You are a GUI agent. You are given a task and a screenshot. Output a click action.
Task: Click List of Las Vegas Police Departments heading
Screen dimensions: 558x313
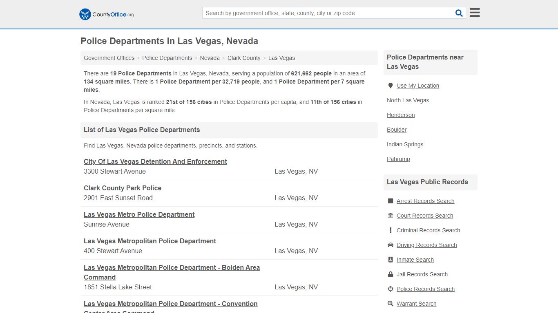[x=142, y=130]
